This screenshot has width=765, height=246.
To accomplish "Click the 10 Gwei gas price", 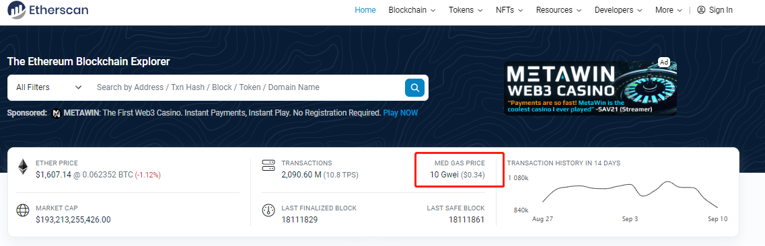I will tap(444, 175).
